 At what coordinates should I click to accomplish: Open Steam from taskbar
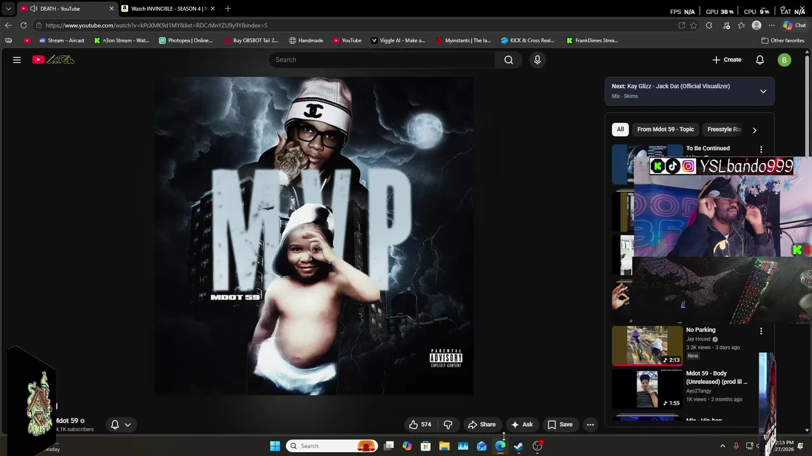click(x=519, y=446)
